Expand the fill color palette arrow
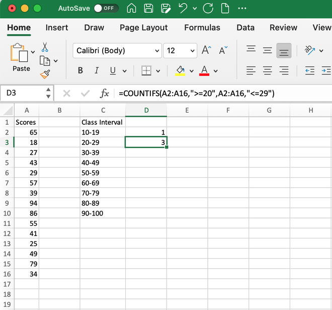Viewport: 332px width, 310px height. 192,71
